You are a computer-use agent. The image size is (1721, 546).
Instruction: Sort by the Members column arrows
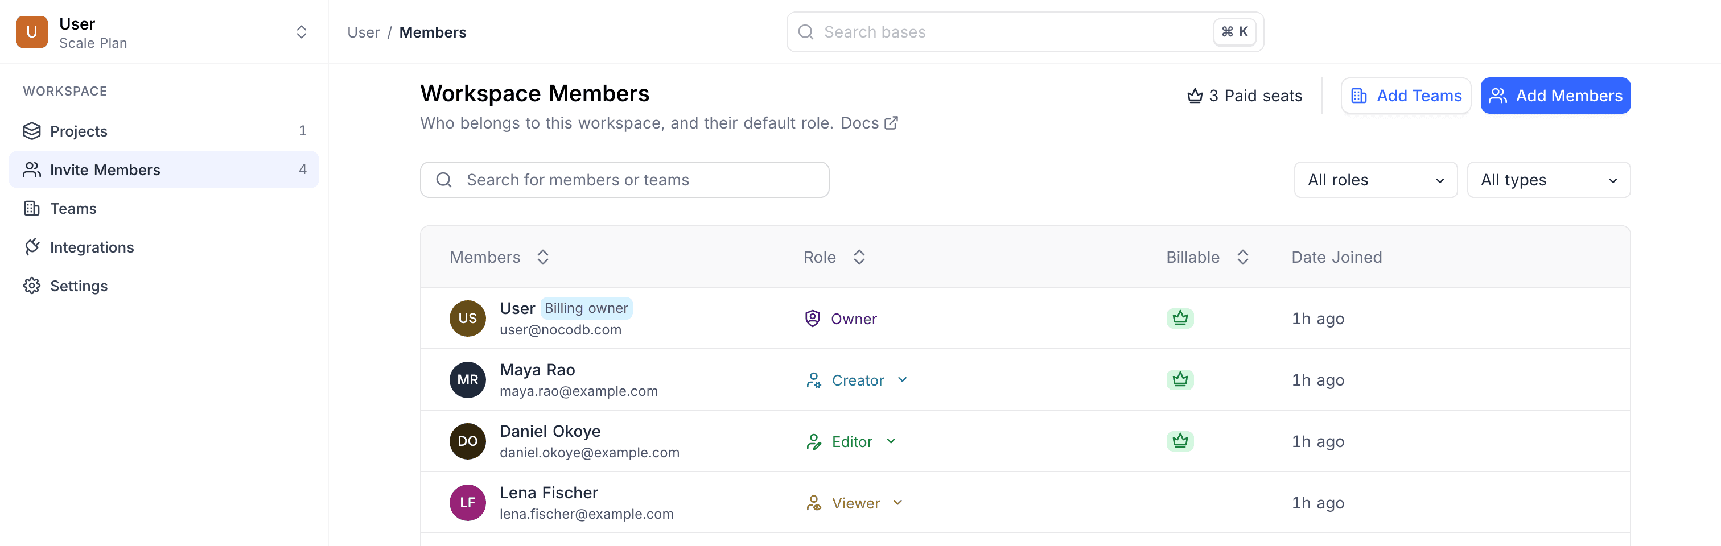(x=542, y=257)
